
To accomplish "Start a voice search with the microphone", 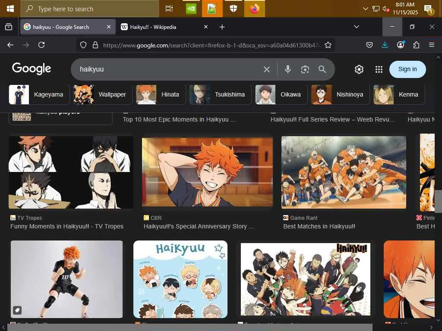I will (x=288, y=69).
